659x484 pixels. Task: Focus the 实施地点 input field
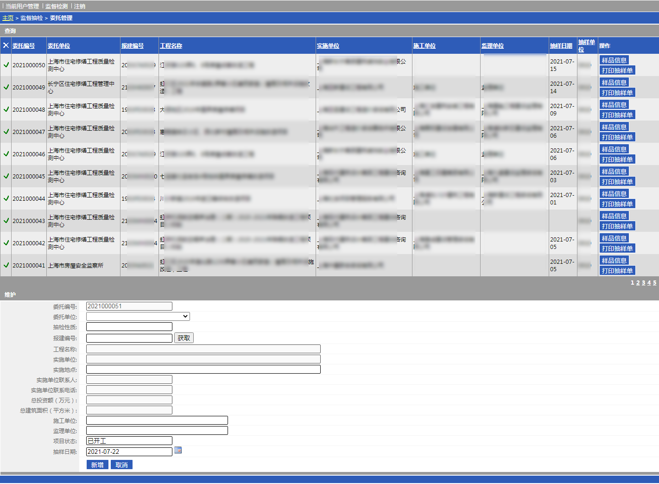point(203,369)
